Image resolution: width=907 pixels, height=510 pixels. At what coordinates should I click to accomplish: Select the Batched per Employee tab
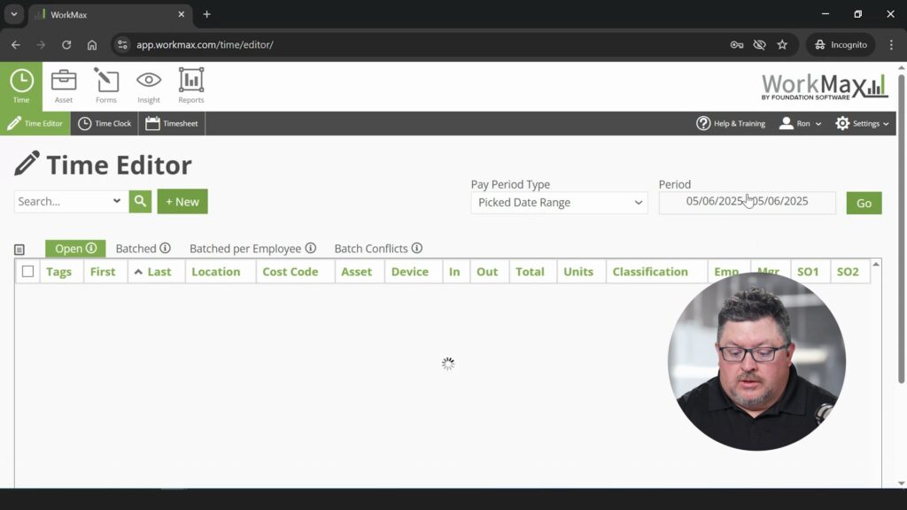pos(245,249)
